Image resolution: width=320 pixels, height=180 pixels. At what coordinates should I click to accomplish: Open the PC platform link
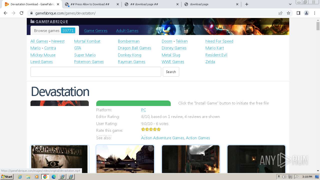(143, 110)
